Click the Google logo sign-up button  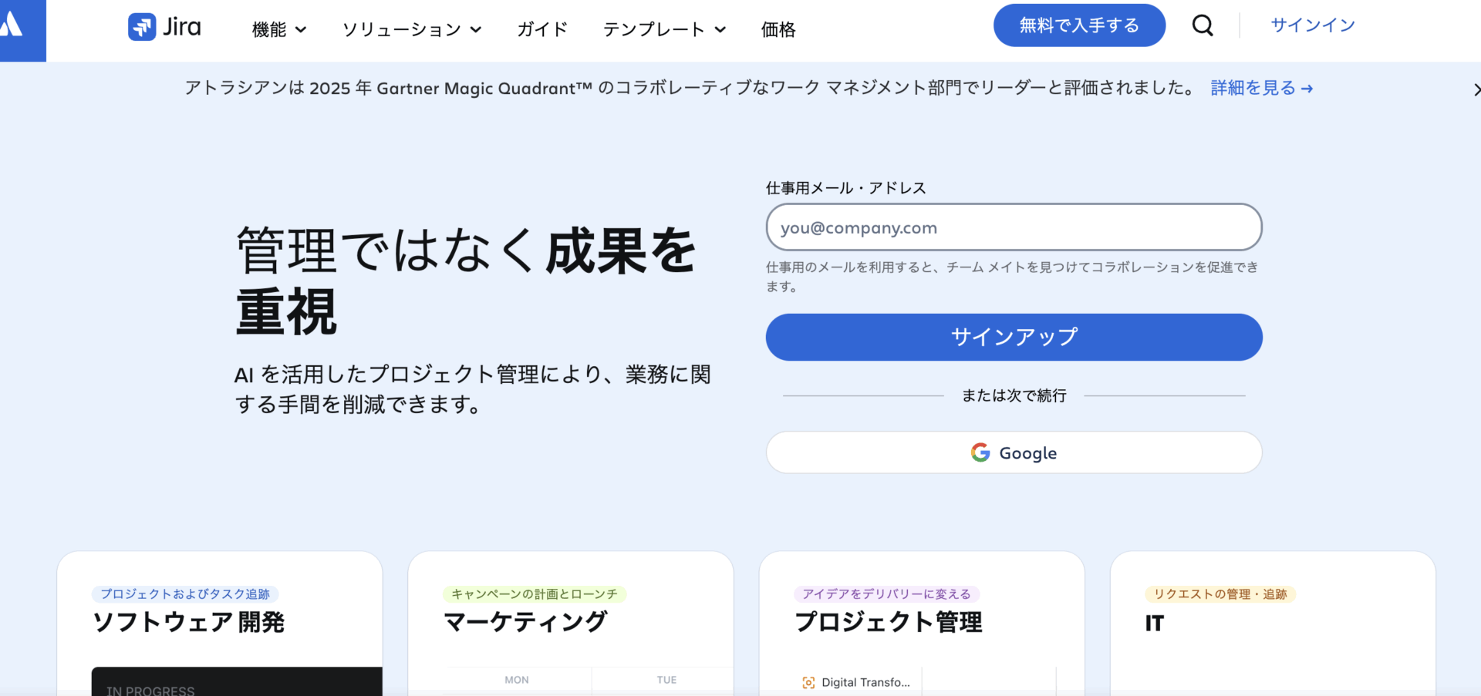pyautogui.click(x=1014, y=452)
